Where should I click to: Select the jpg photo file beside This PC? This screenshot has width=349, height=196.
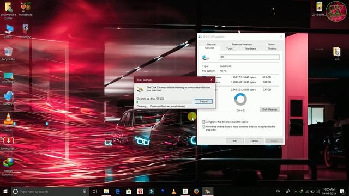click(26, 31)
